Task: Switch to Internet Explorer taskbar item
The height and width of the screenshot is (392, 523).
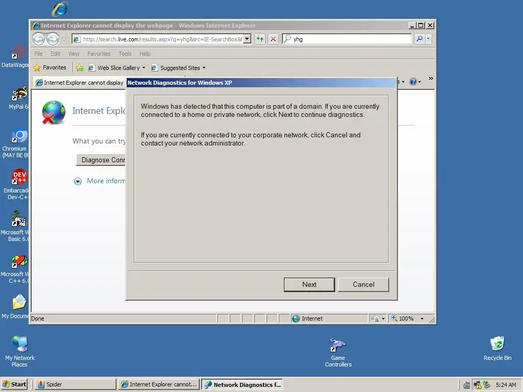Action: 159,384
